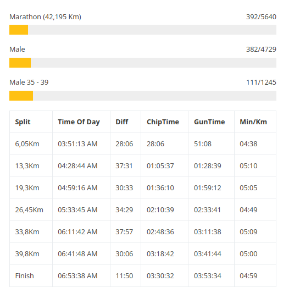This screenshot has width=300, height=303.
Task: Click the Time Of Day column header
Action: (79, 122)
